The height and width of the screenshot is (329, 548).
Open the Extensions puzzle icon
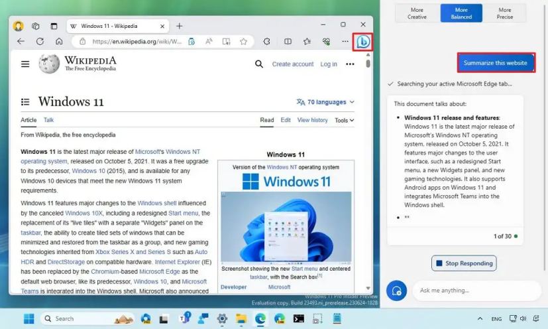[266, 41]
